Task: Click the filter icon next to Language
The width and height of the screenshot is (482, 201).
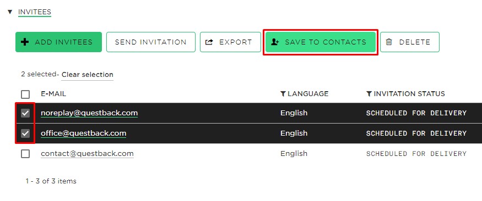Action: tap(284, 94)
